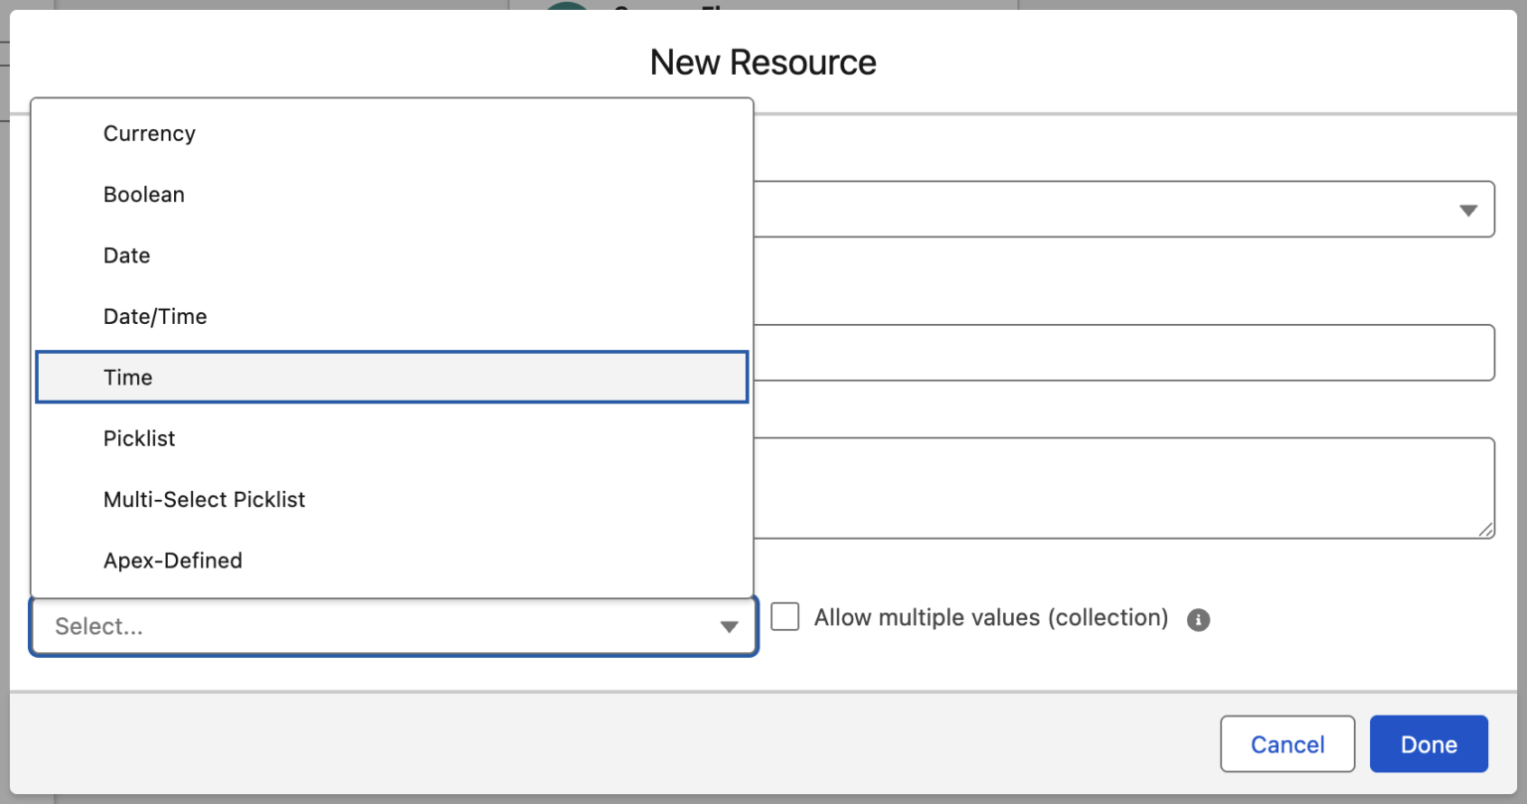Select Multi-Select Picklist option

point(204,499)
